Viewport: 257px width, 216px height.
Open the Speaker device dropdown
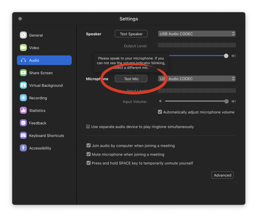(197, 34)
